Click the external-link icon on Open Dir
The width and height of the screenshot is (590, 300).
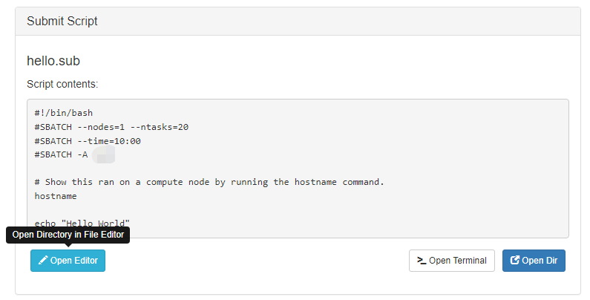coord(514,260)
